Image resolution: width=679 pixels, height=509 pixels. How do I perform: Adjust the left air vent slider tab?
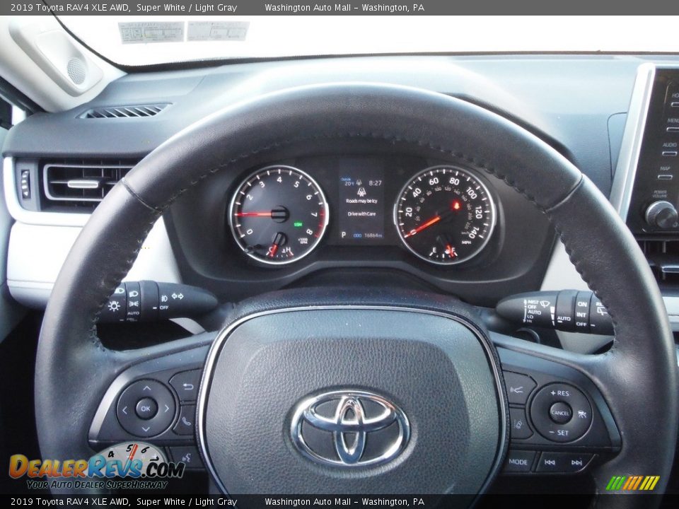[82, 185]
